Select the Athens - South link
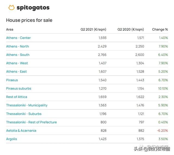The height and width of the screenshot is (155, 174). point(18,55)
